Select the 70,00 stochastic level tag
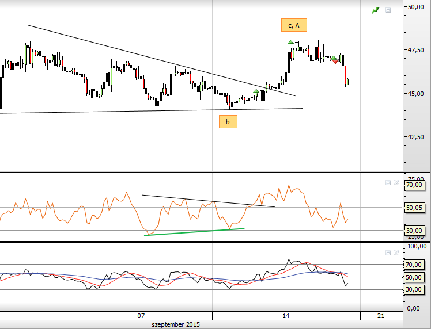Viewport: 431px width, 329px height. click(x=413, y=265)
